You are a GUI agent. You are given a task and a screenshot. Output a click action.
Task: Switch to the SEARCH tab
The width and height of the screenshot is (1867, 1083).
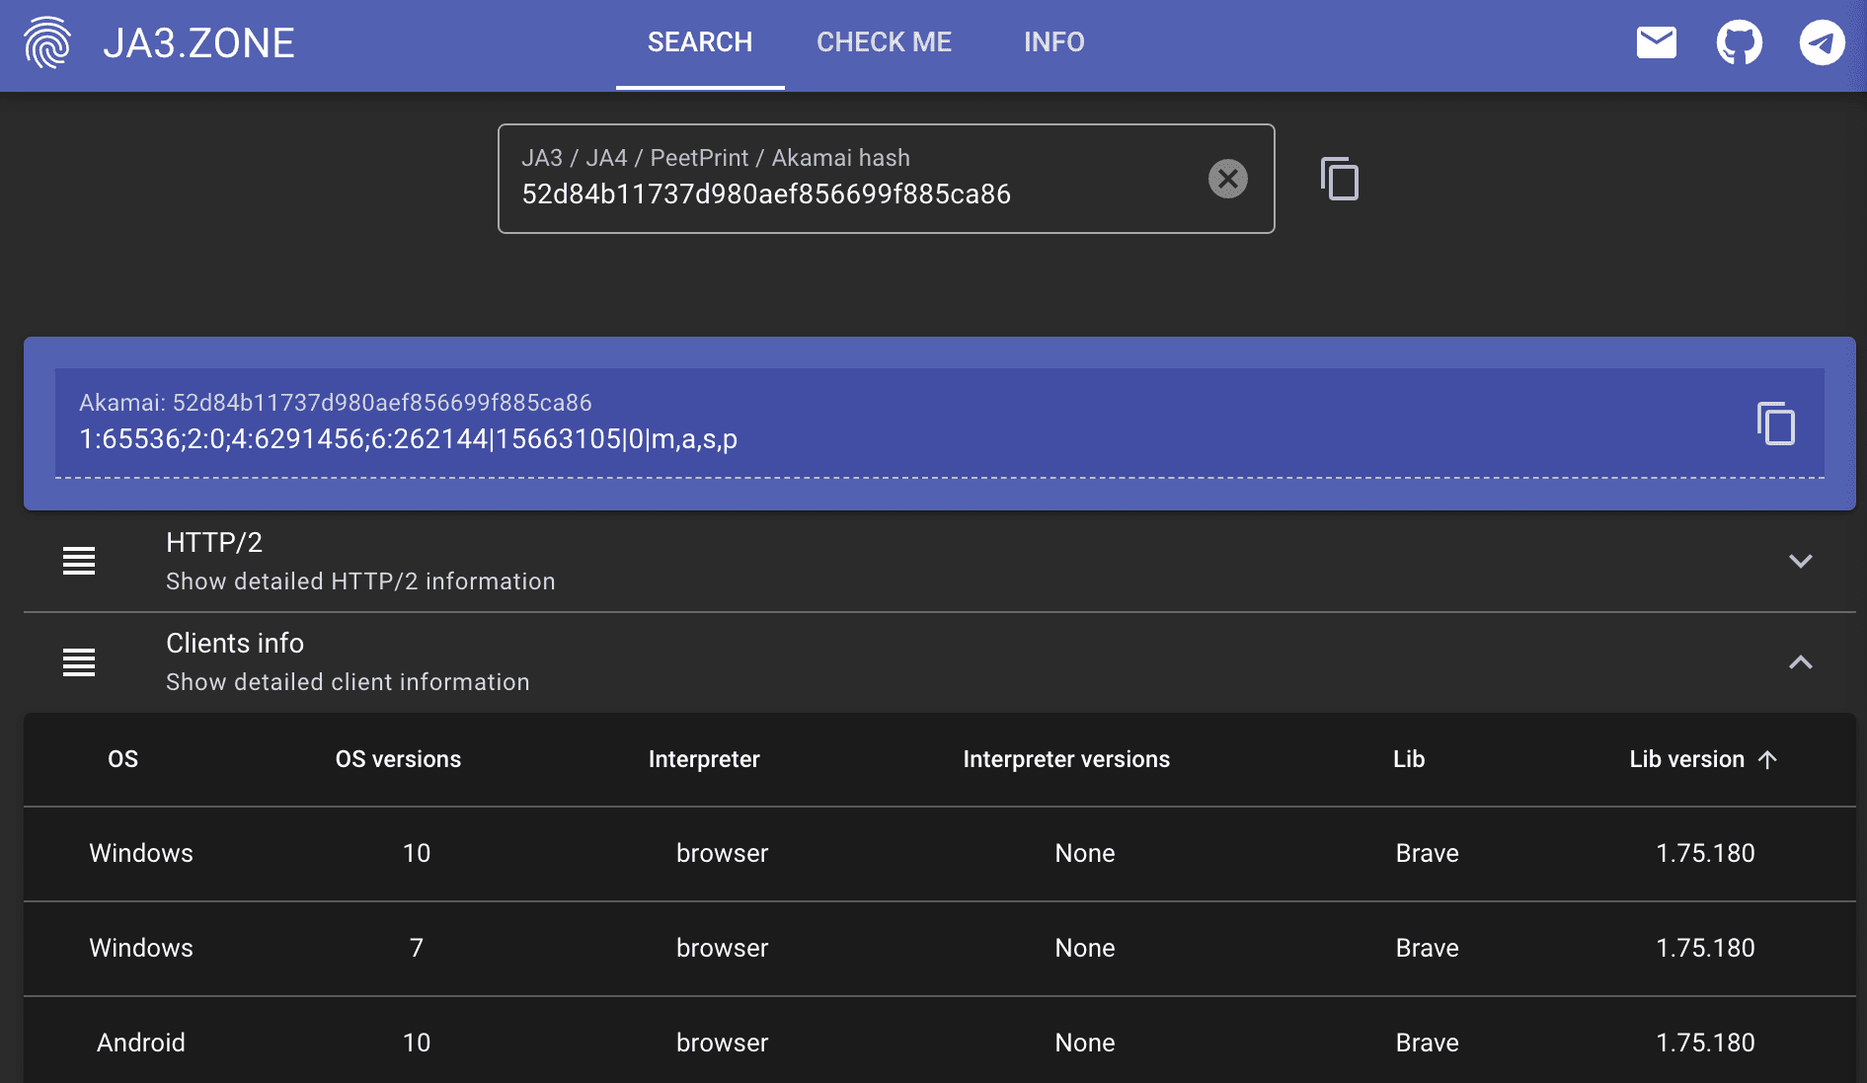point(699,42)
